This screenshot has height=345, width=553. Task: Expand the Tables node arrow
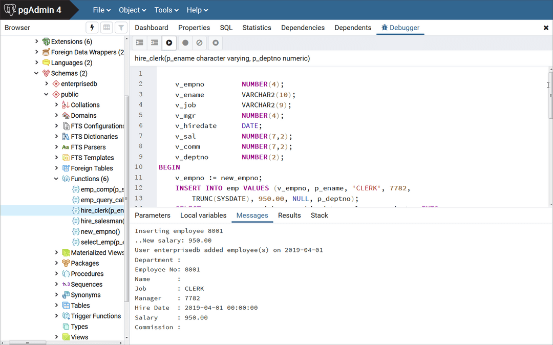56,306
